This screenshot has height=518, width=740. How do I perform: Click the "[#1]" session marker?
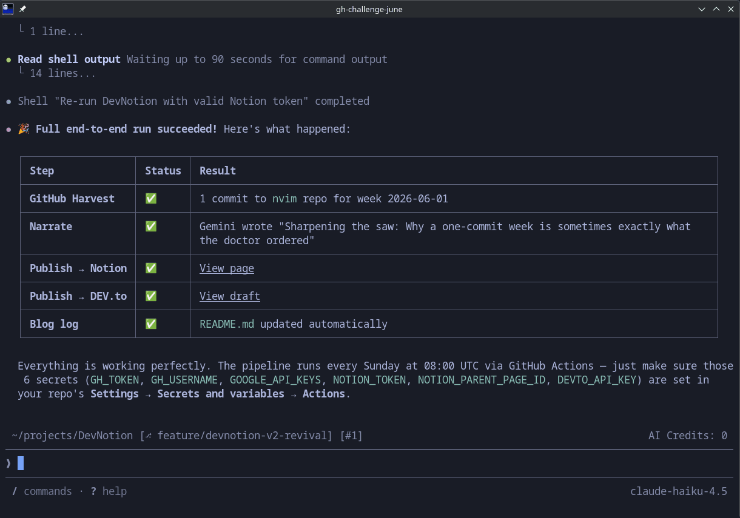tap(351, 436)
